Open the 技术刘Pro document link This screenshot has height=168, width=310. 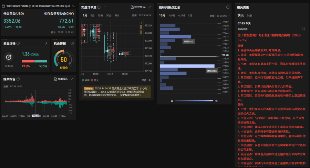[x=138, y=7]
